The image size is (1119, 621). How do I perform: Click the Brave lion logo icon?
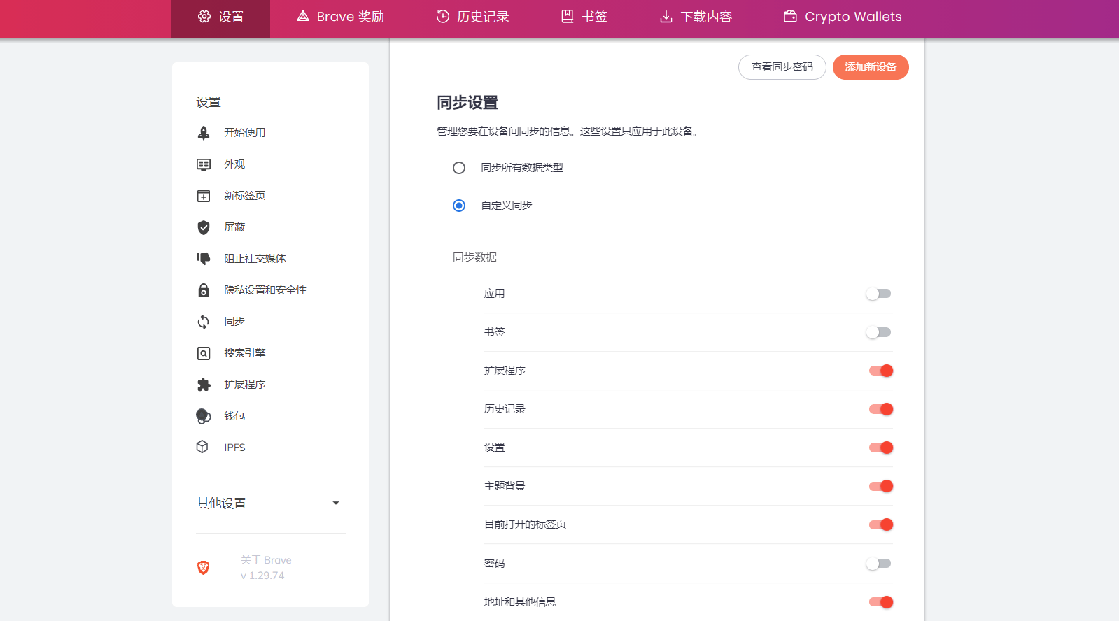click(x=204, y=568)
